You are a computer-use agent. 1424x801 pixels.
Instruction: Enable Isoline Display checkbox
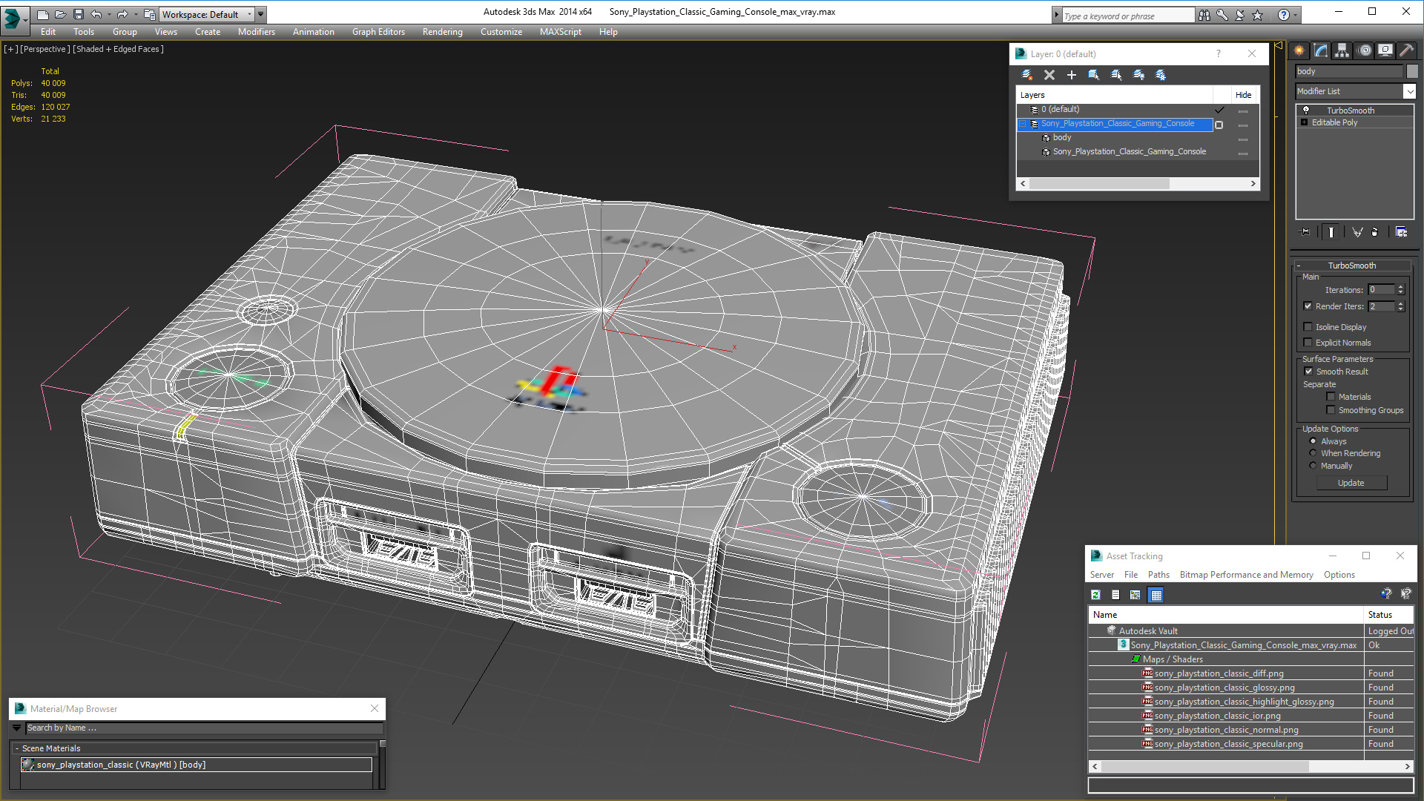pos(1308,327)
